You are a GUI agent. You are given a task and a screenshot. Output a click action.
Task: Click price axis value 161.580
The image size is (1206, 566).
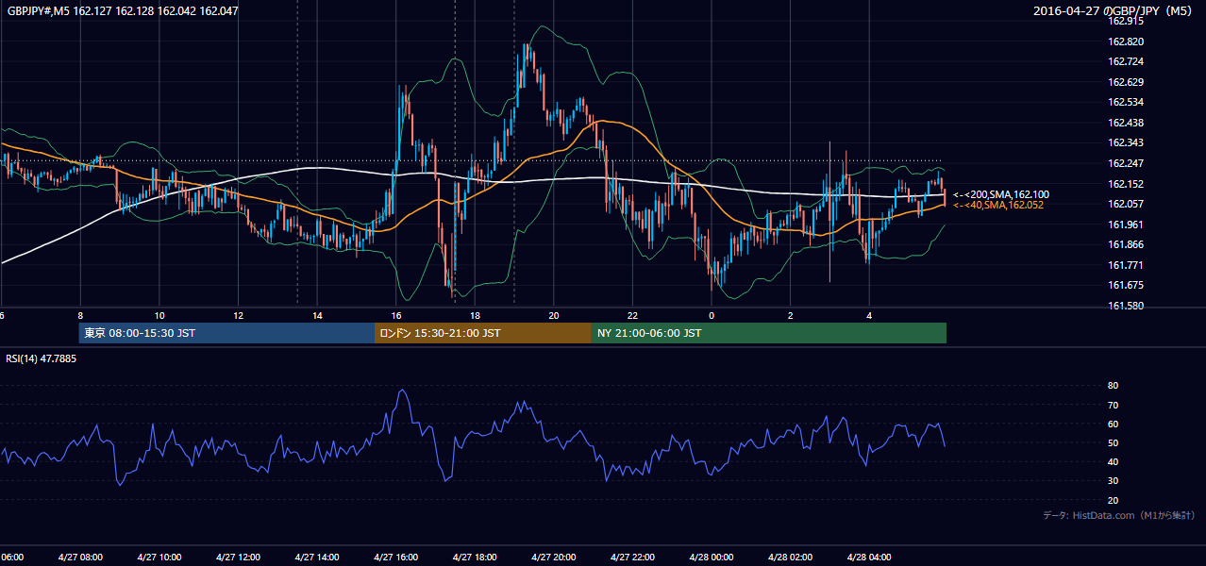coord(1125,306)
